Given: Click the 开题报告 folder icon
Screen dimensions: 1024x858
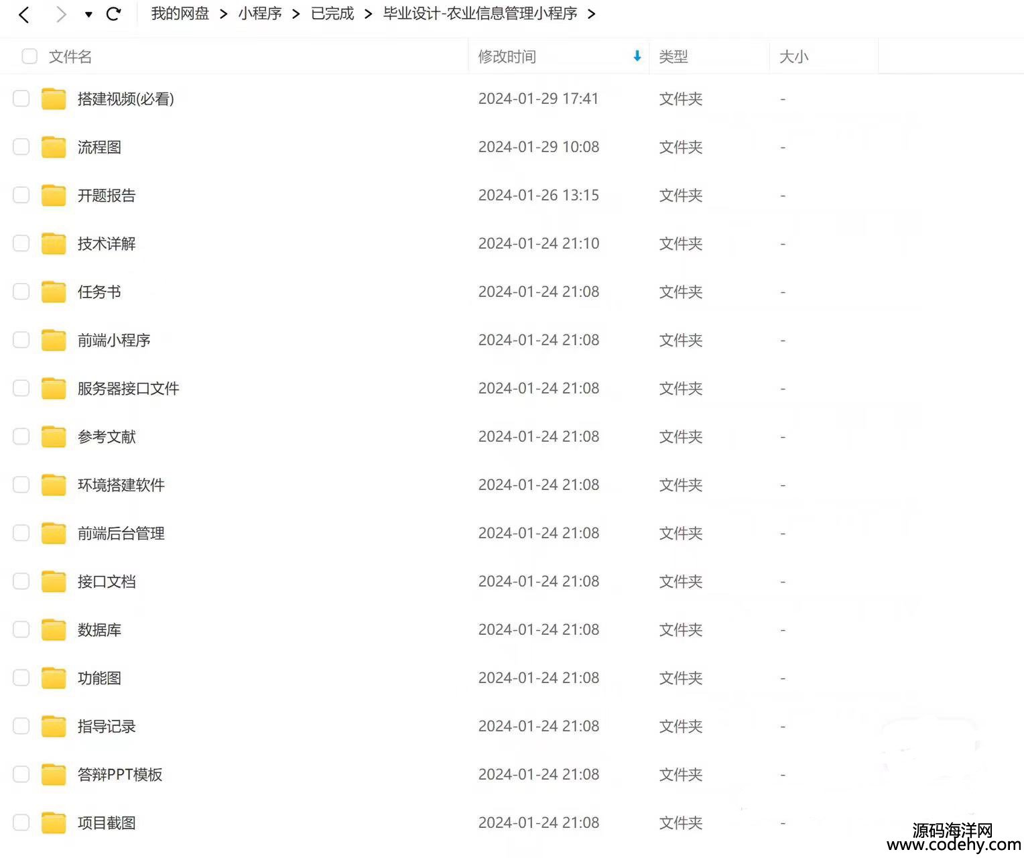Looking at the screenshot, I should (x=54, y=195).
